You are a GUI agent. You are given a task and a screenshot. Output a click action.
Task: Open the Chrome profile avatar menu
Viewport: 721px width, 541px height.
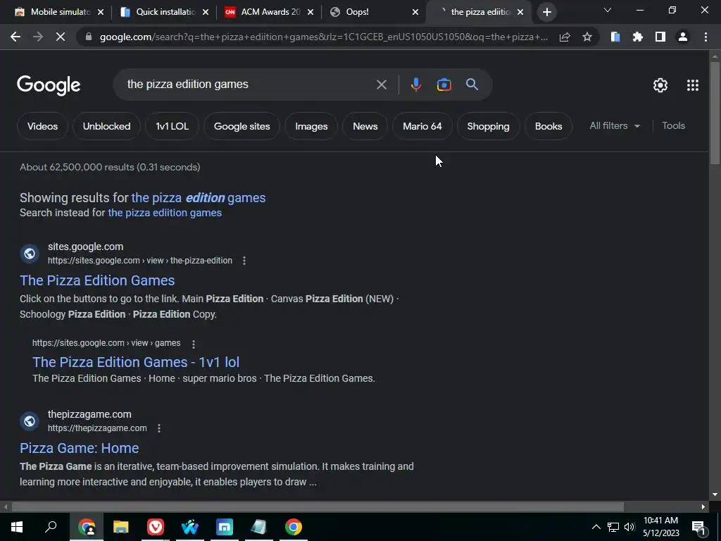coord(683,37)
